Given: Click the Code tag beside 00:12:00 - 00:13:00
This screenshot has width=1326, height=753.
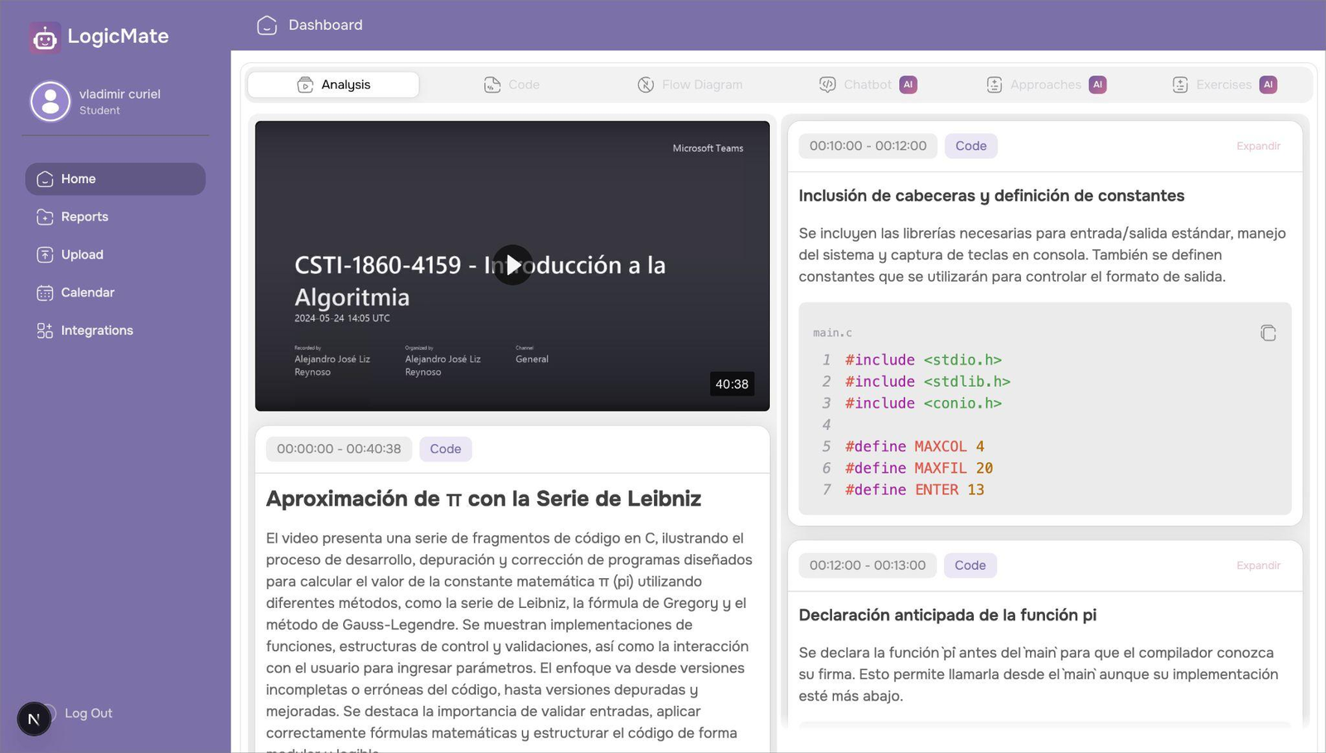Looking at the screenshot, I should pos(970,566).
